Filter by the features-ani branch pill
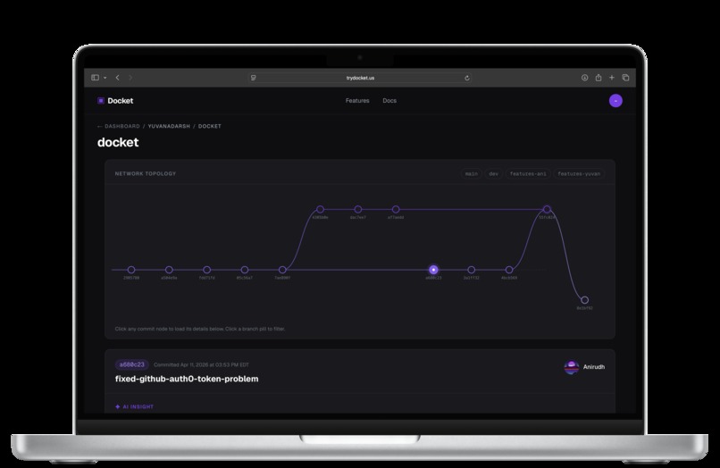Viewport: 720px width, 468px height. point(528,173)
